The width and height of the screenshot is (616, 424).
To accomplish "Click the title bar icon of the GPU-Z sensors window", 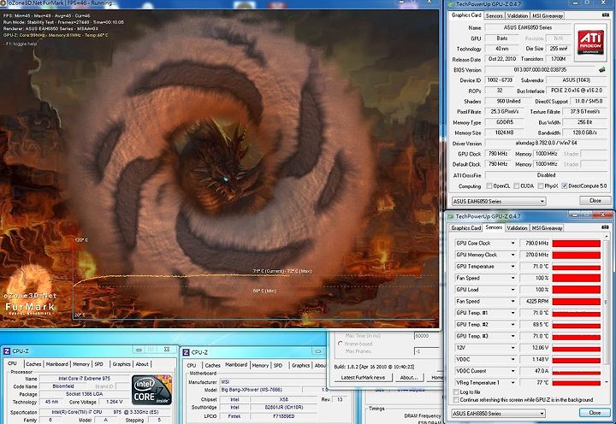I will 450,216.
